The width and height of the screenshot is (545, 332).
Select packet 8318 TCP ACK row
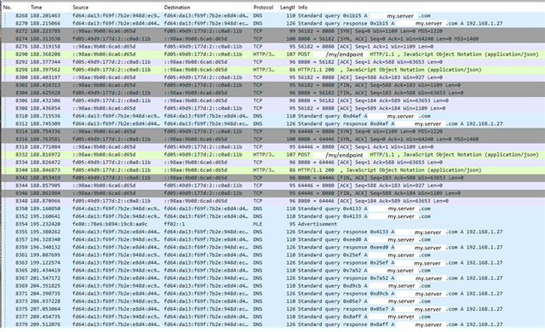pos(272,147)
